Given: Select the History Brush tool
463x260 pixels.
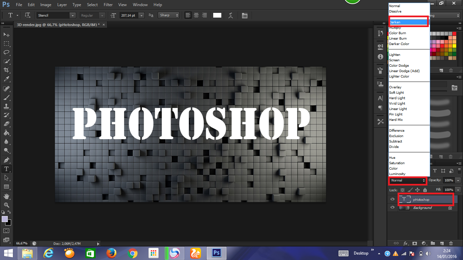Looking at the screenshot, I should (6, 115).
